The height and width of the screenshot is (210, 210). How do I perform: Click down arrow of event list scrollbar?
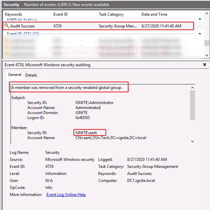point(207,56)
